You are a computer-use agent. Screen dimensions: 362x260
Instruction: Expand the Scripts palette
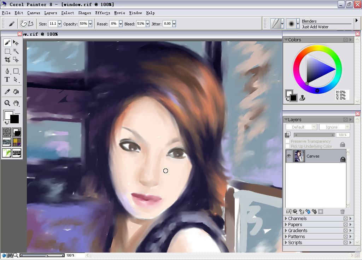[x=286, y=242]
